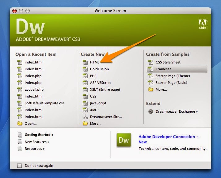Screen dimensions: 221x178
Task: Click the folder icon next to Open...
Action: [x=20, y=124]
